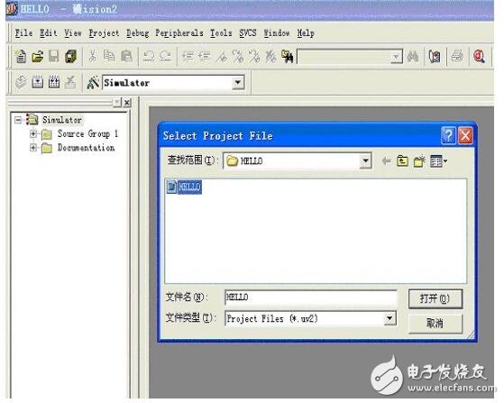
Task: Click the Build target toolbar icon
Action: 37,83
